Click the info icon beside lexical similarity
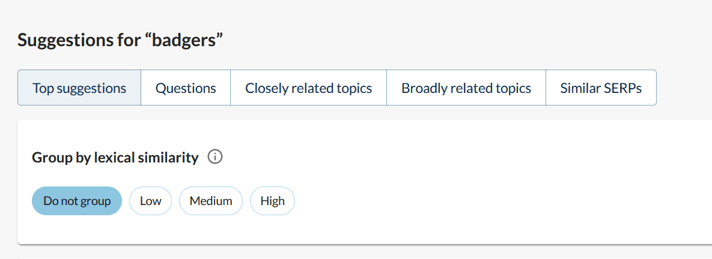The width and height of the screenshot is (712, 259). [x=215, y=157]
